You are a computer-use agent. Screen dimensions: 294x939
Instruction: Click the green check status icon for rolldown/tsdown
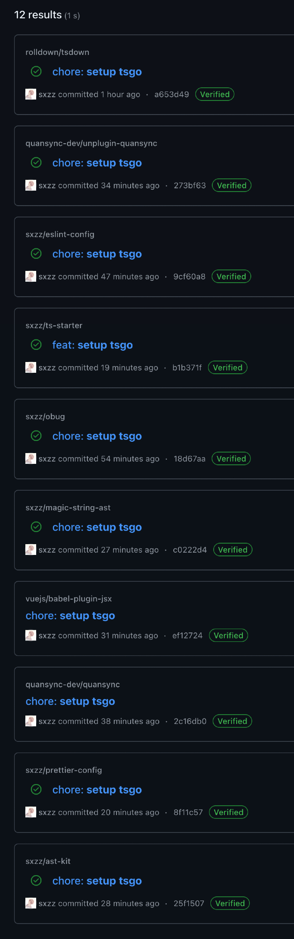point(36,72)
